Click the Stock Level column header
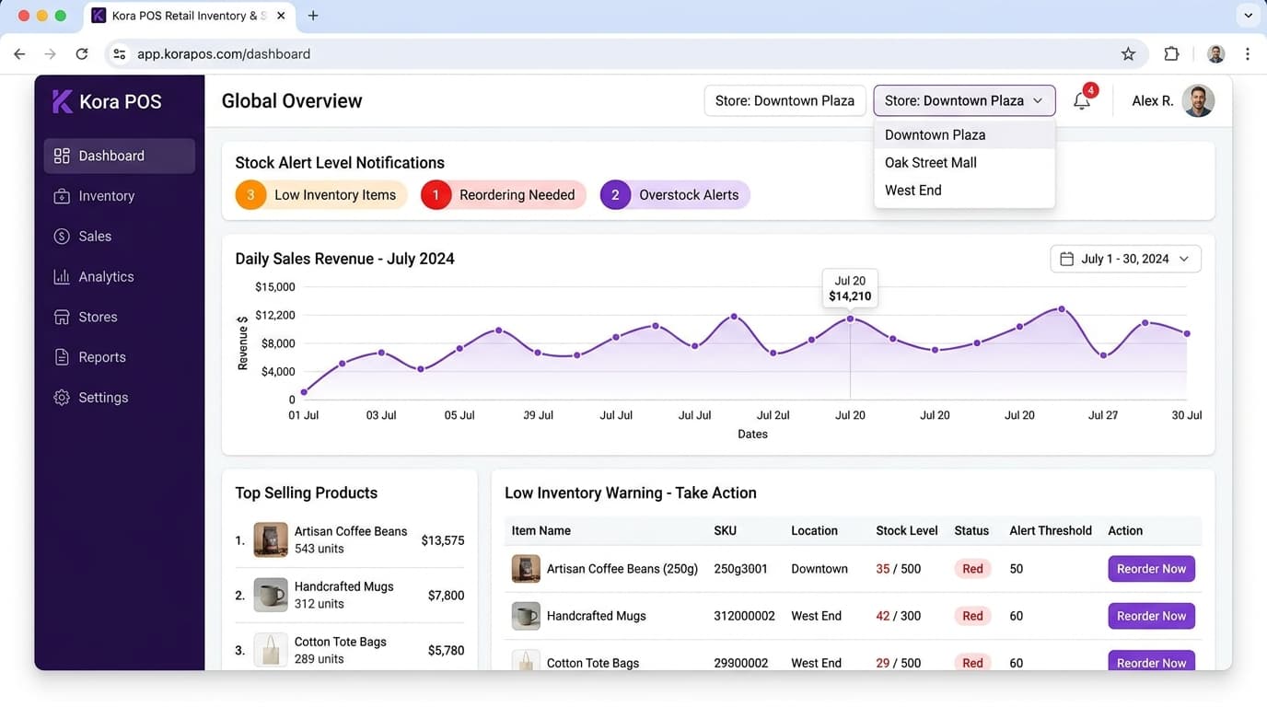Screen dimensions: 1267x707 (x=907, y=530)
